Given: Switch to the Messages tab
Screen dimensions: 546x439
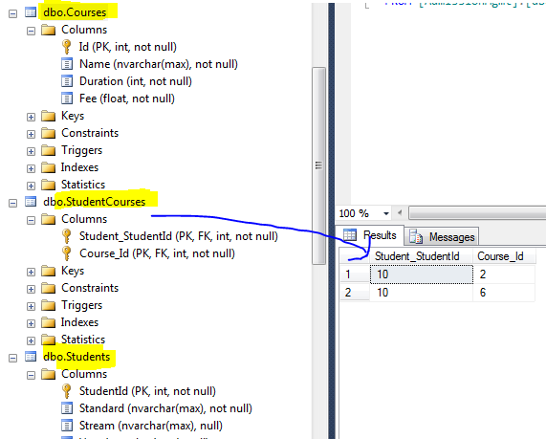Looking at the screenshot, I should point(442,237).
